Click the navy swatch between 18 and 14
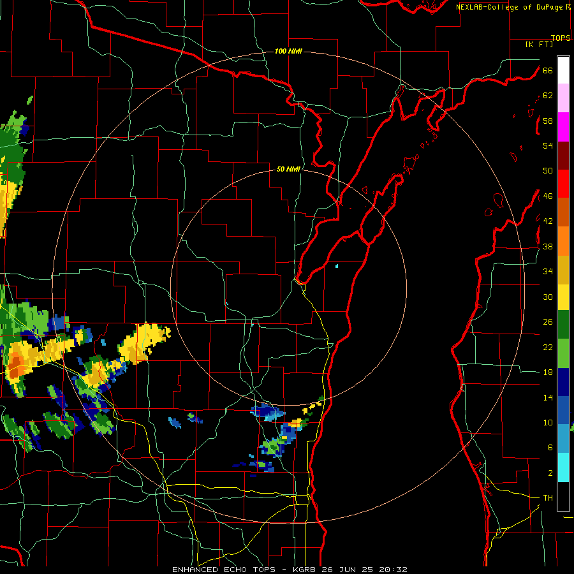Screen dimensions: 574x574 click(x=563, y=382)
